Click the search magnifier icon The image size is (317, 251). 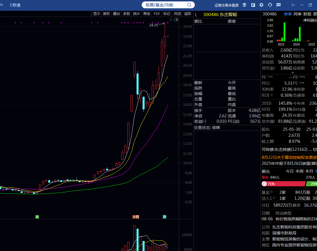click(x=189, y=5)
